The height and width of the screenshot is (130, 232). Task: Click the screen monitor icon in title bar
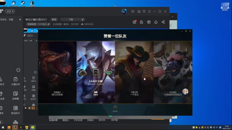click(133, 11)
